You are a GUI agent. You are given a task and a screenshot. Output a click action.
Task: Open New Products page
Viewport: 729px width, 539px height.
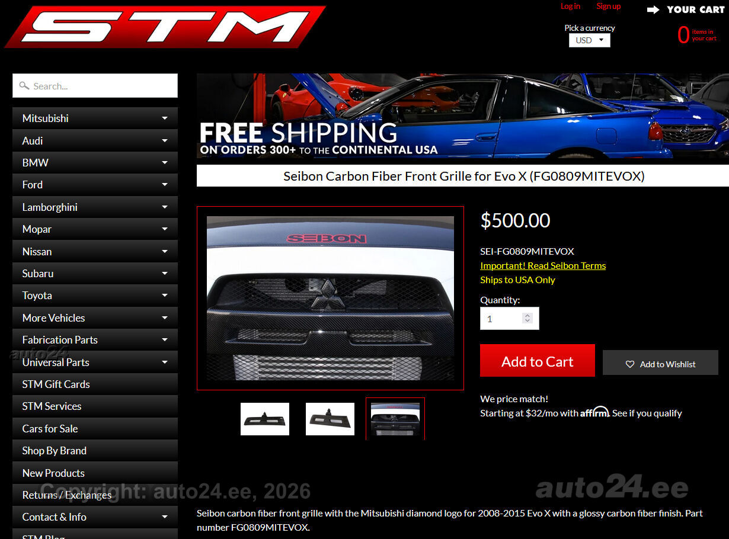95,473
